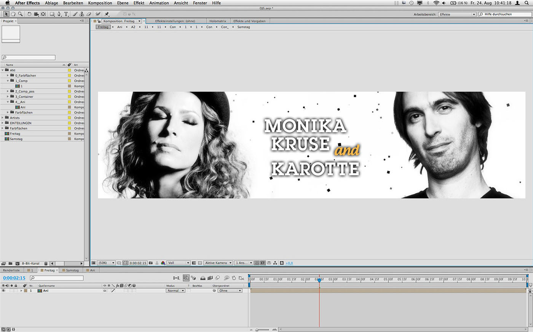Toggle transparency grid in viewer
The height and width of the screenshot is (332, 533).
[200, 263]
